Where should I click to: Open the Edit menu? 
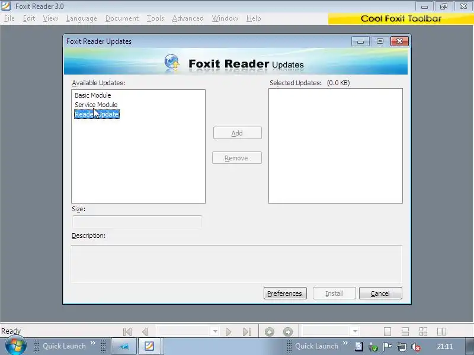click(x=29, y=18)
